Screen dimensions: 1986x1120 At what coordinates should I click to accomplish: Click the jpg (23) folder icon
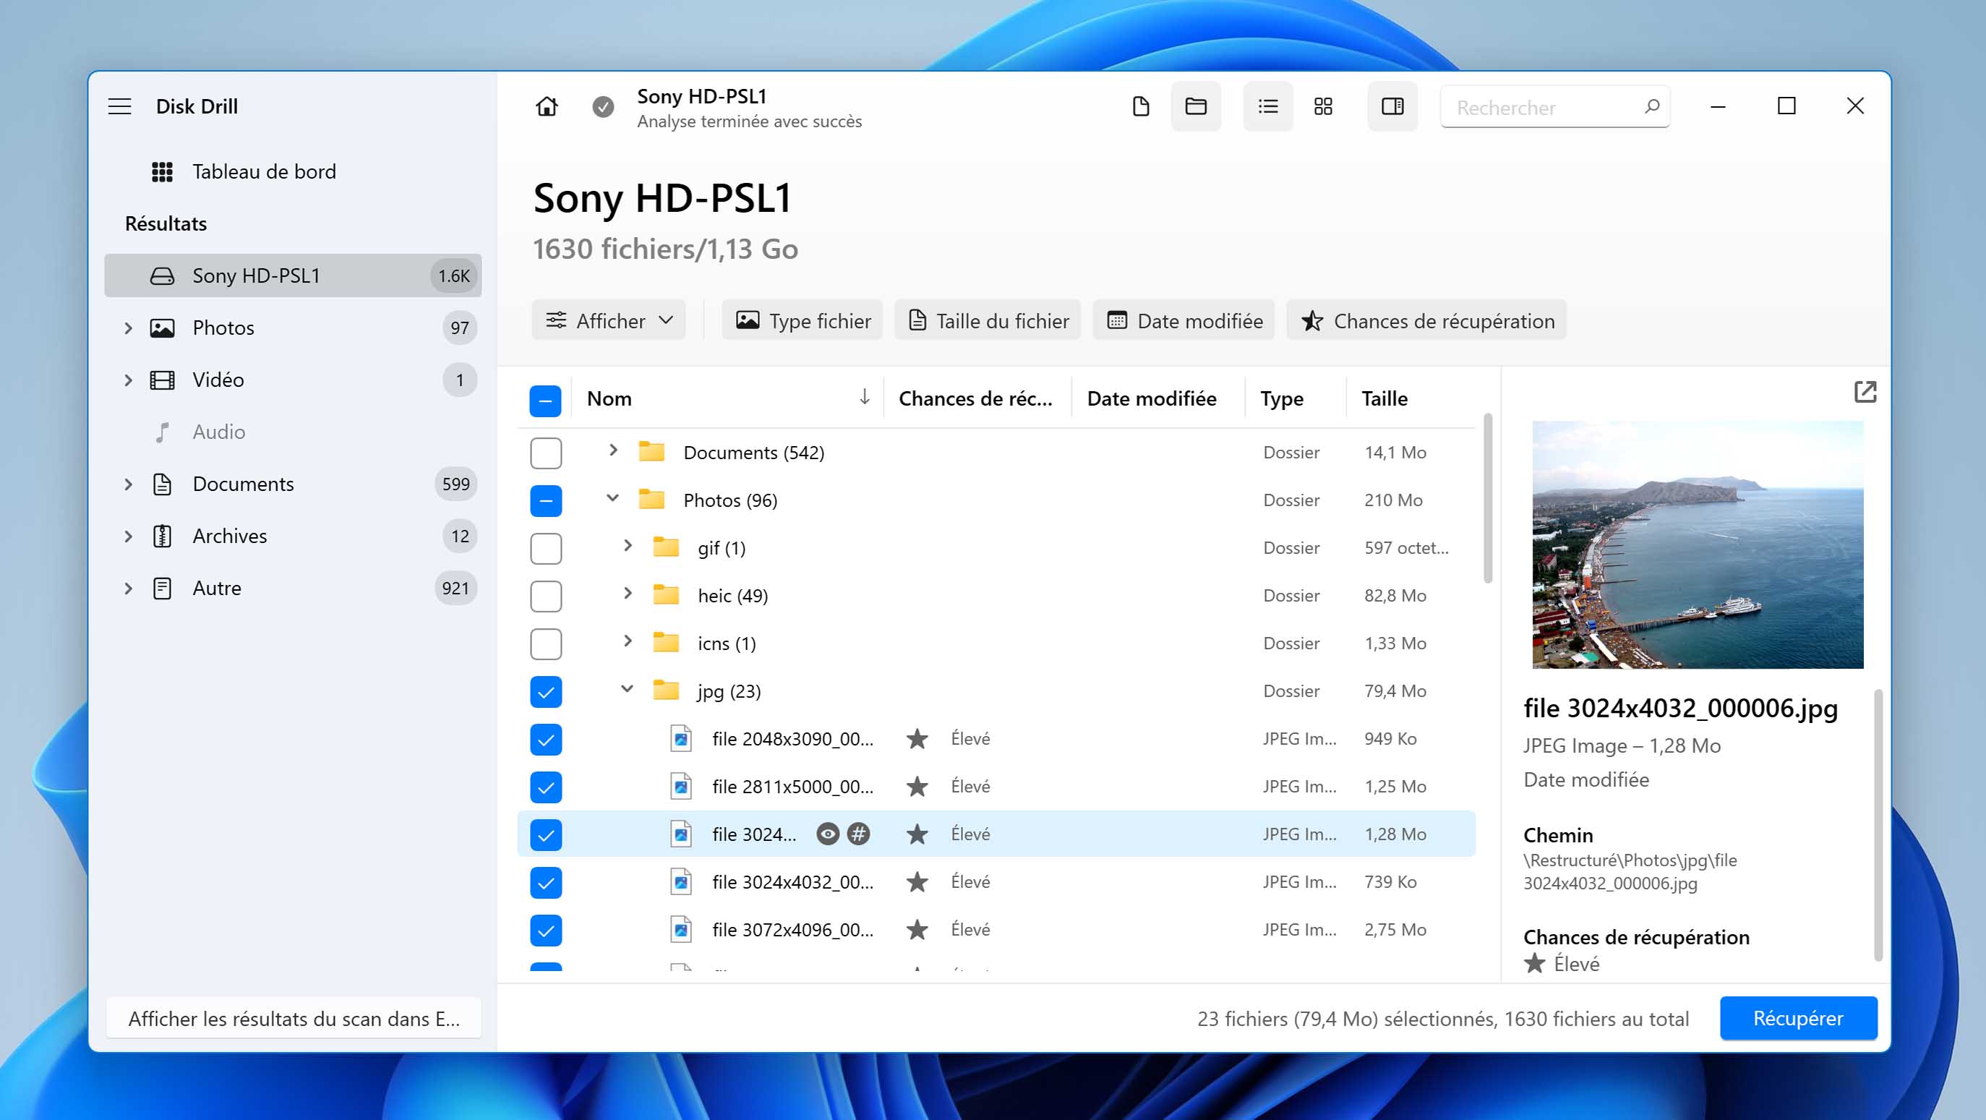coord(665,691)
